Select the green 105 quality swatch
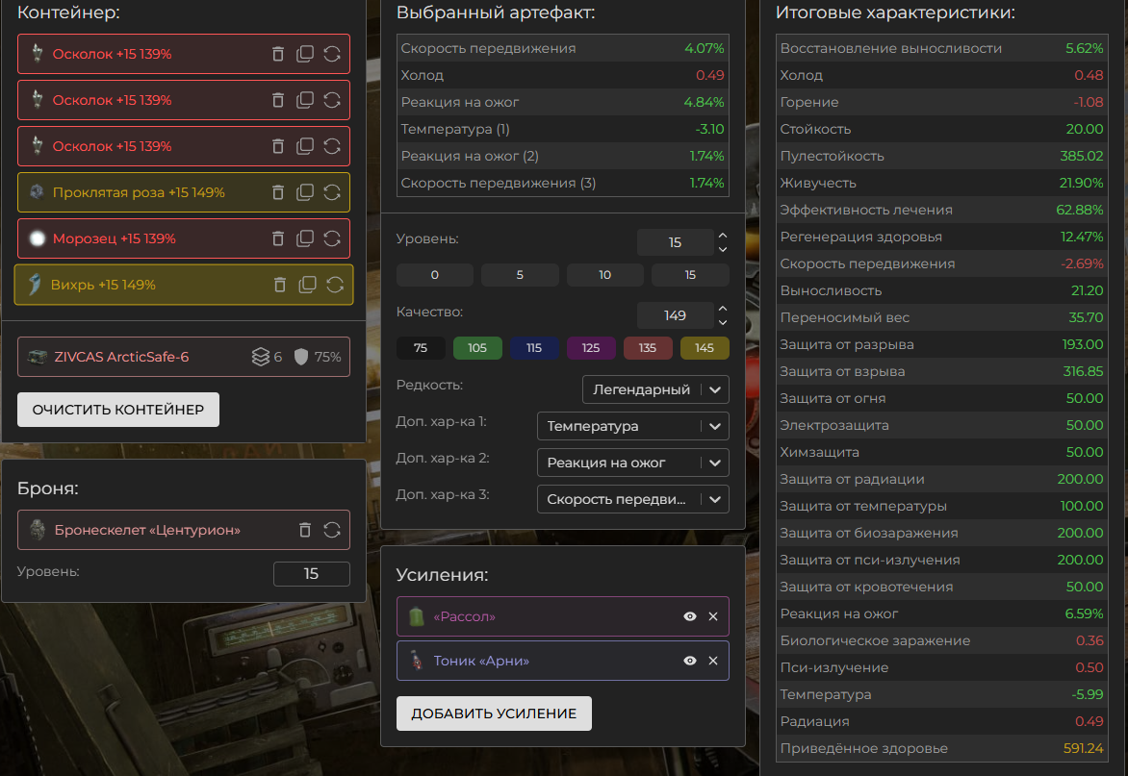The height and width of the screenshot is (776, 1128). (x=477, y=348)
